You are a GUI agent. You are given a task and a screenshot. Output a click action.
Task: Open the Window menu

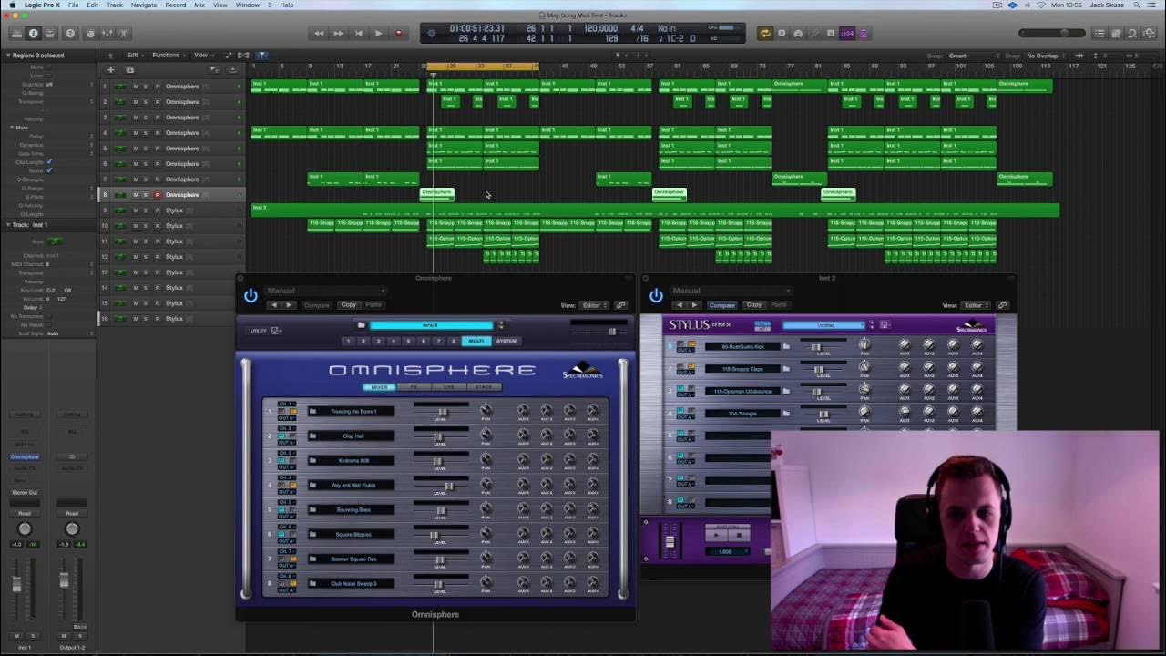pos(247,5)
